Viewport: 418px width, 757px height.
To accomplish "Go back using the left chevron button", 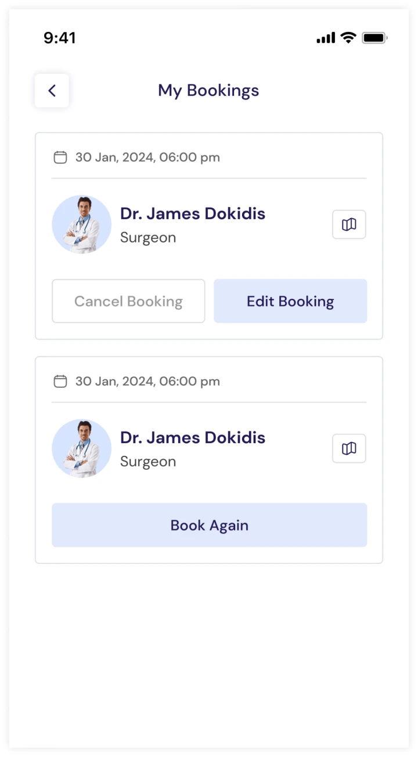I will point(52,91).
